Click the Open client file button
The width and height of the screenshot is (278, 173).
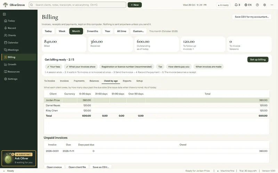click(x=77, y=167)
